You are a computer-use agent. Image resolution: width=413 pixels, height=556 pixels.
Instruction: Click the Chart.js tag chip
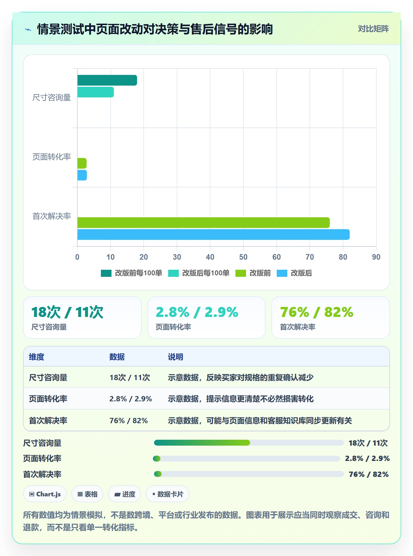click(45, 494)
